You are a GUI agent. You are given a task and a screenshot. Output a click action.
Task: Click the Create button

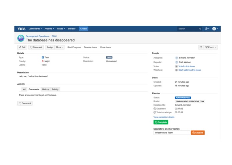point(83,29)
